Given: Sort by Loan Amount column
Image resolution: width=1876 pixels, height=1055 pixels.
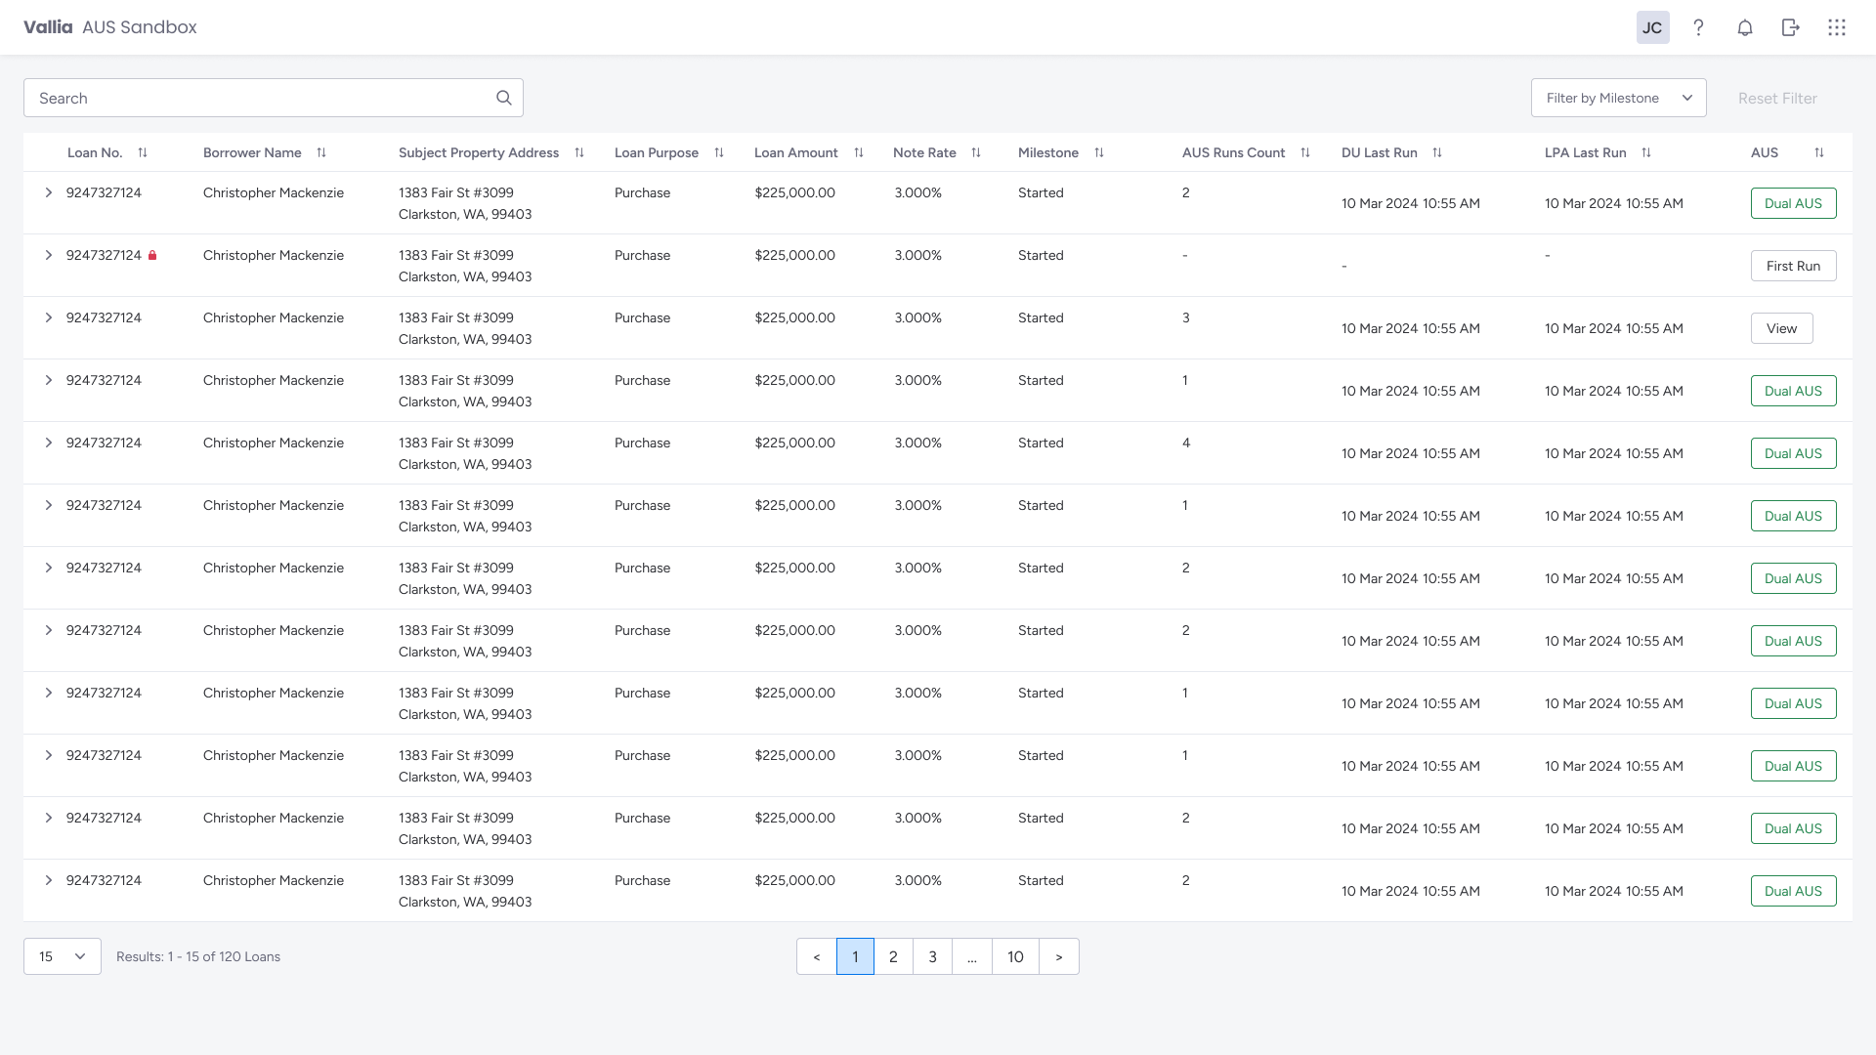Looking at the screenshot, I should tap(859, 152).
